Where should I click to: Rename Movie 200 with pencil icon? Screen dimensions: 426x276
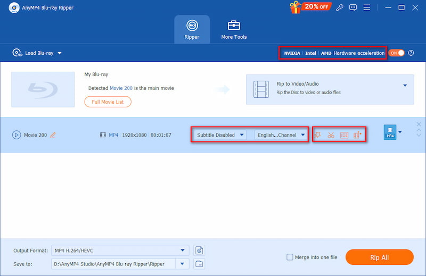pyautogui.click(x=53, y=135)
